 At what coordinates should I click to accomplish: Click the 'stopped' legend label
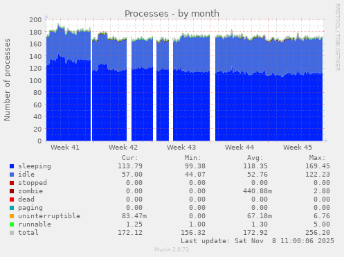click(33, 183)
